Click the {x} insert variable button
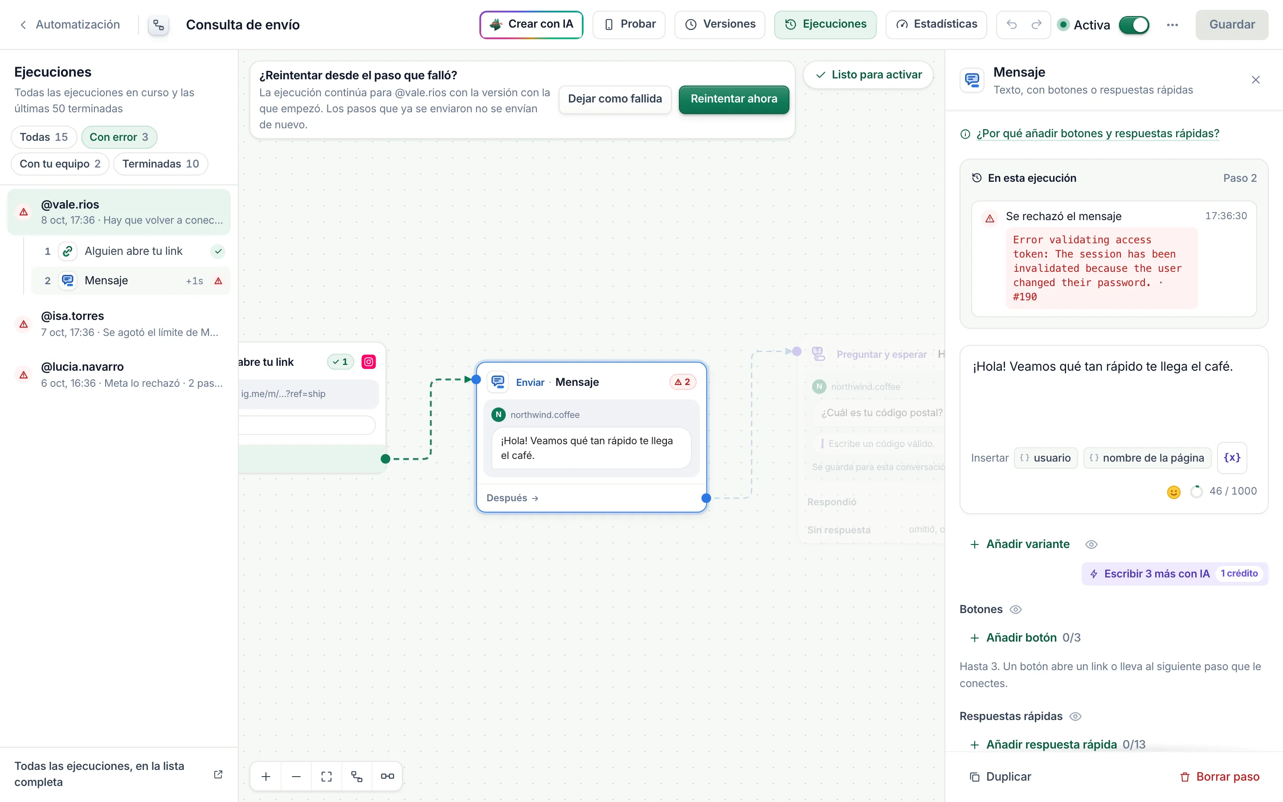 (x=1232, y=458)
